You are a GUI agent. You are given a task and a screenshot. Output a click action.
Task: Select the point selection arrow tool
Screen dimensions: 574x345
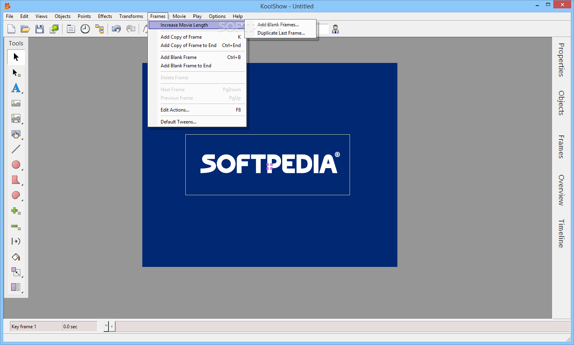[16, 73]
